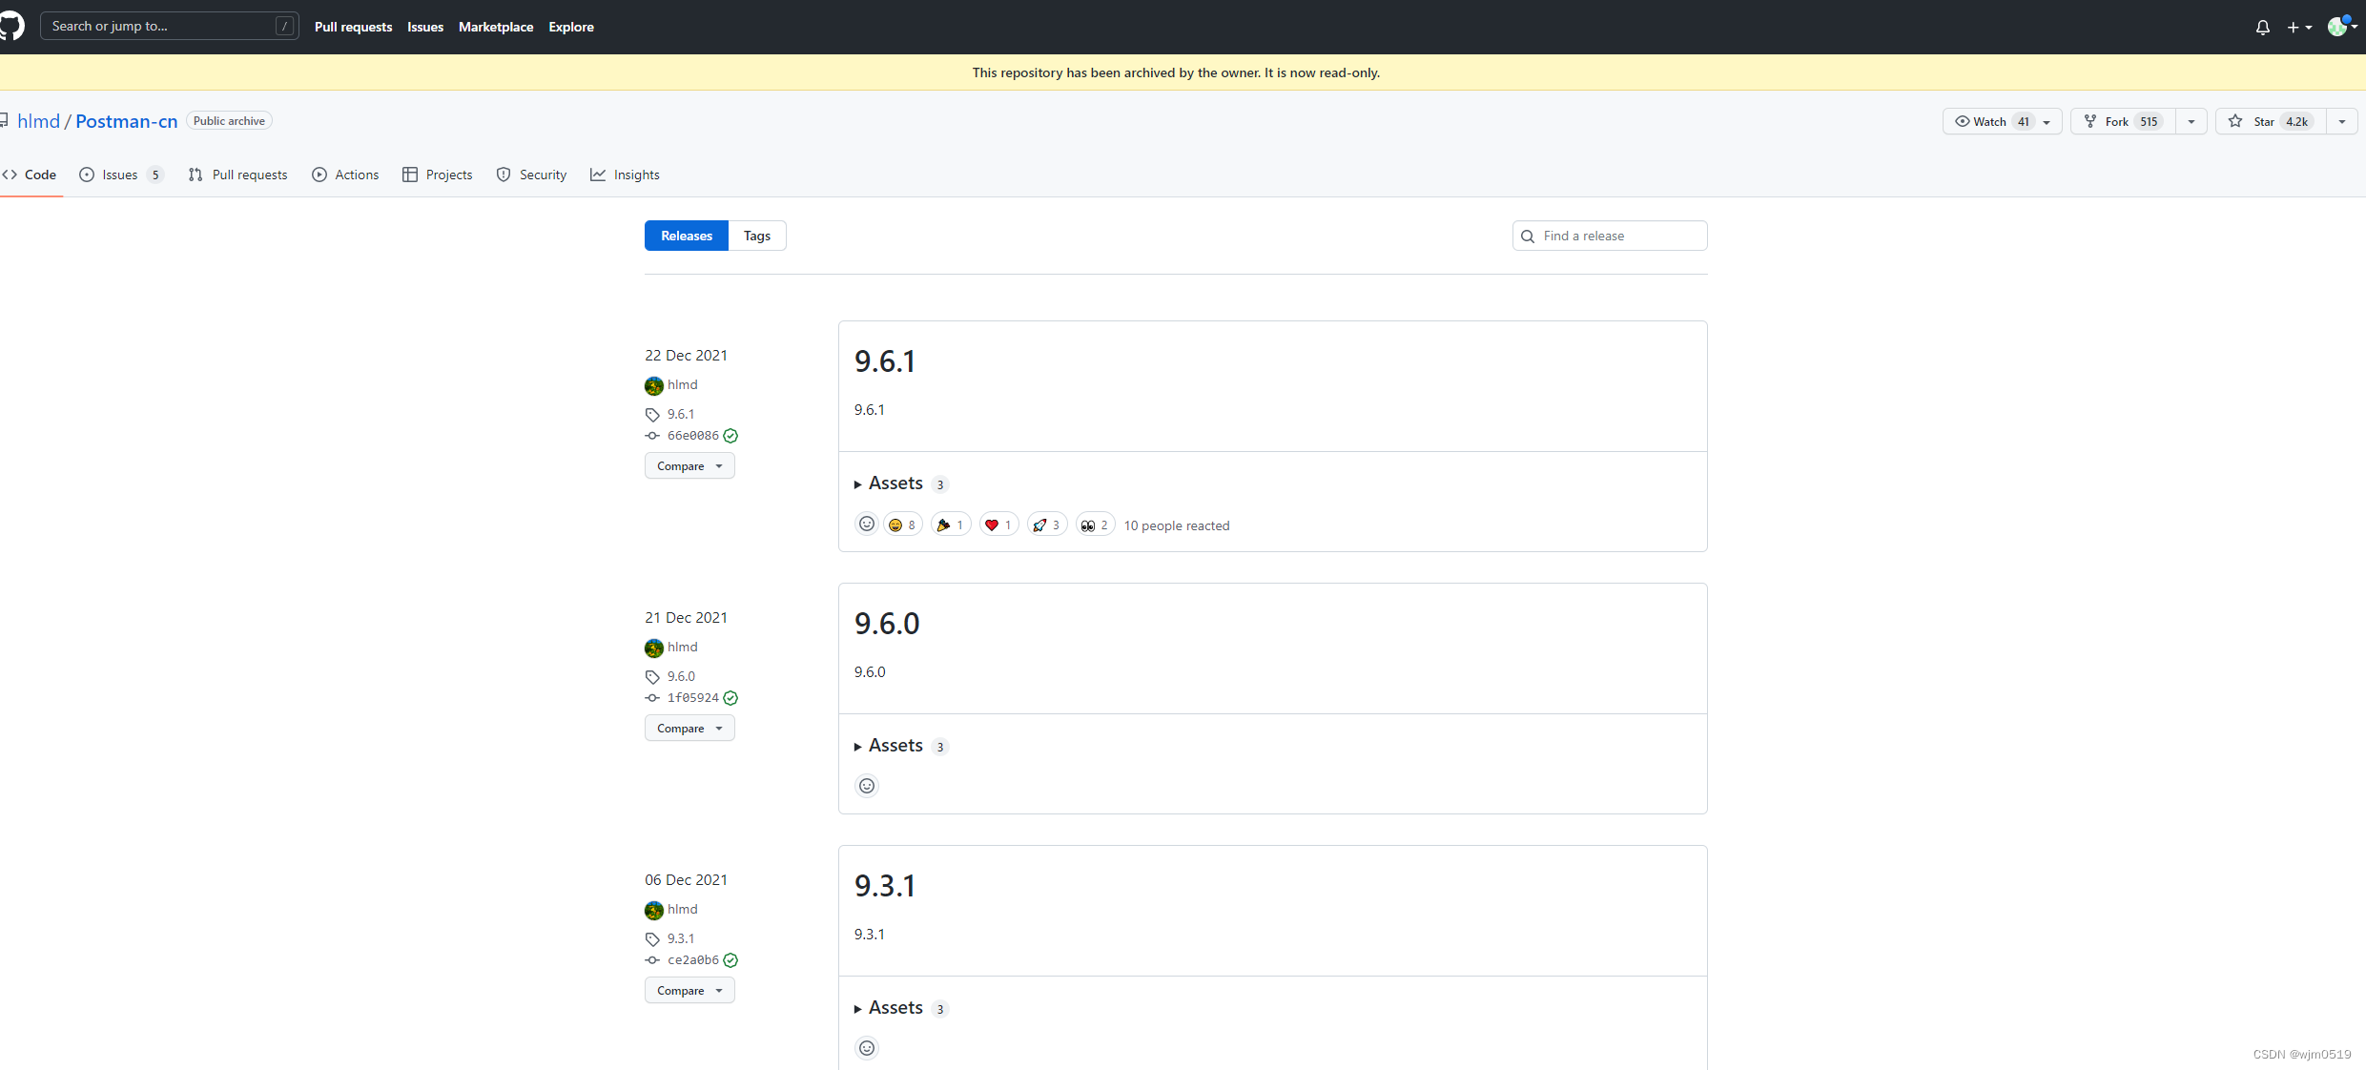Toggle the hooray party reaction with 1
2366x1070 pixels.
[951, 525]
